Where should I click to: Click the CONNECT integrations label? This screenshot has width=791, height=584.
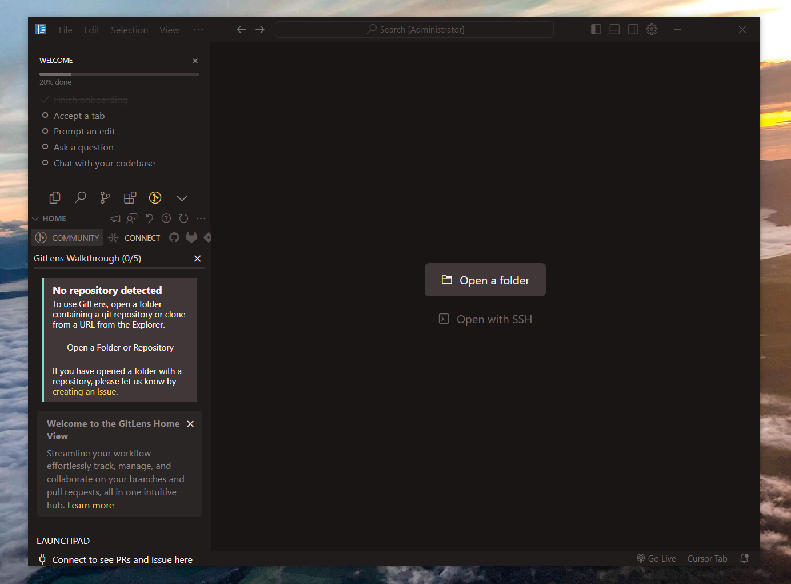142,238
